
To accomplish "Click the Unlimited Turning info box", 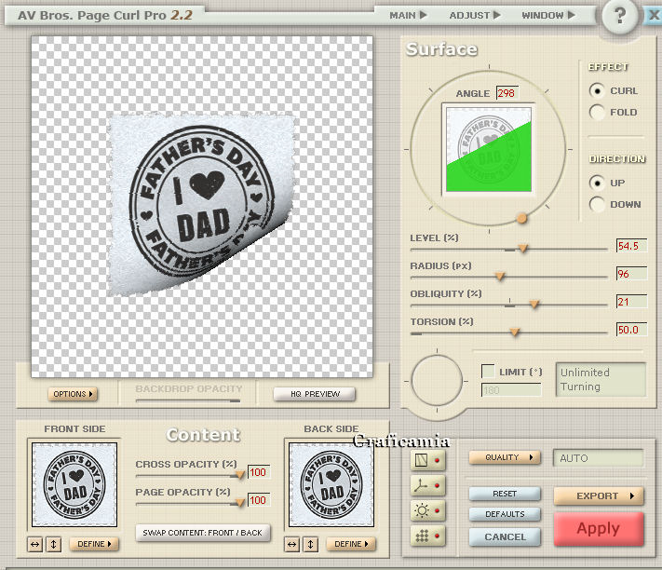I will [601, 380].
